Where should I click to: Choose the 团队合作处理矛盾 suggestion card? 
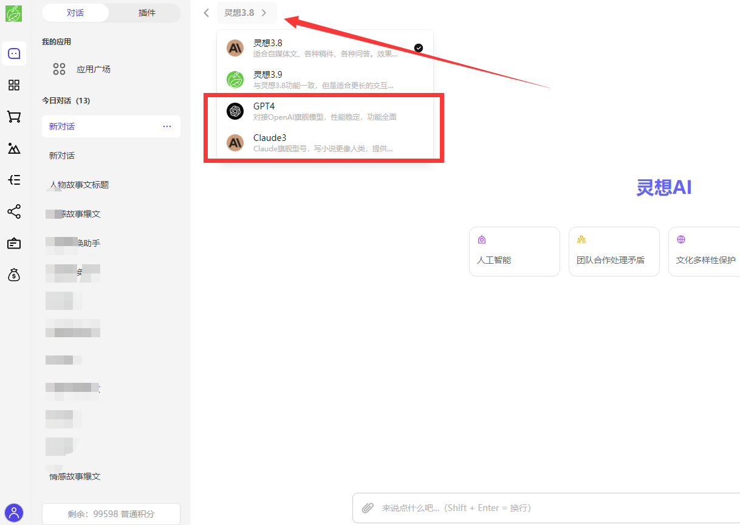click(614, 252)
